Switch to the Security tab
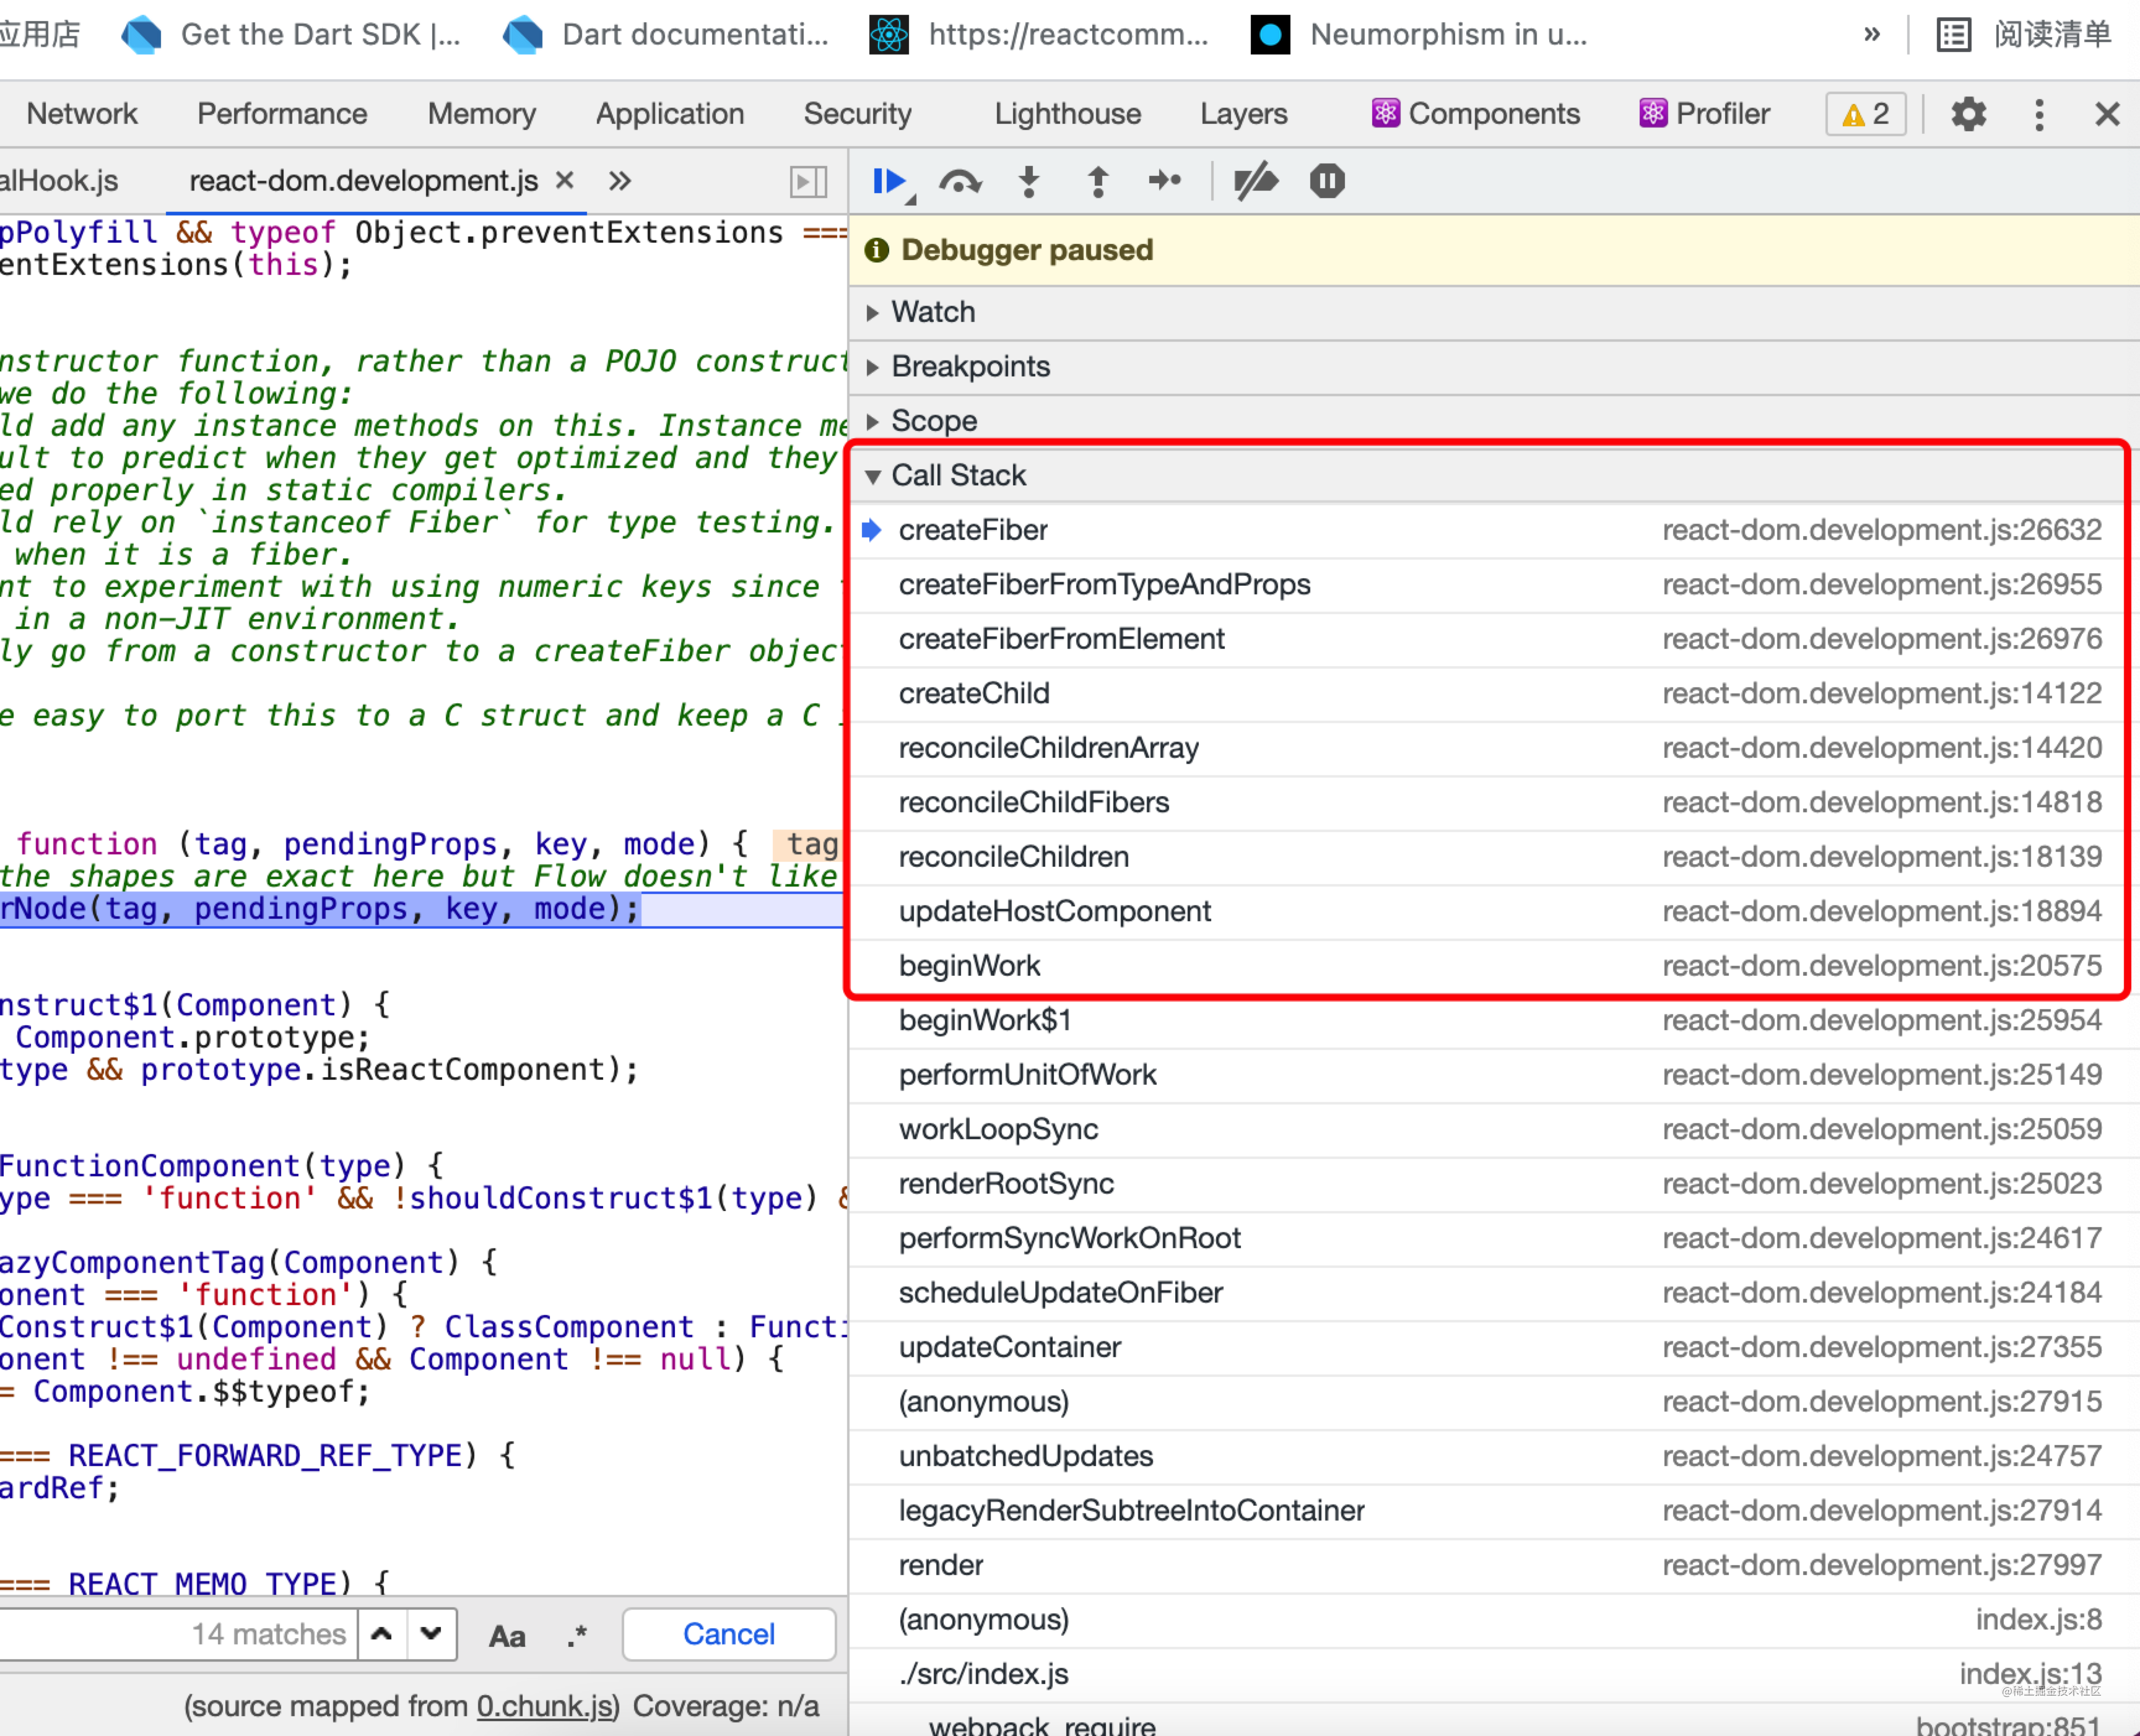This screenshot has height=1736, width=2140. click(x=858, y=114)
